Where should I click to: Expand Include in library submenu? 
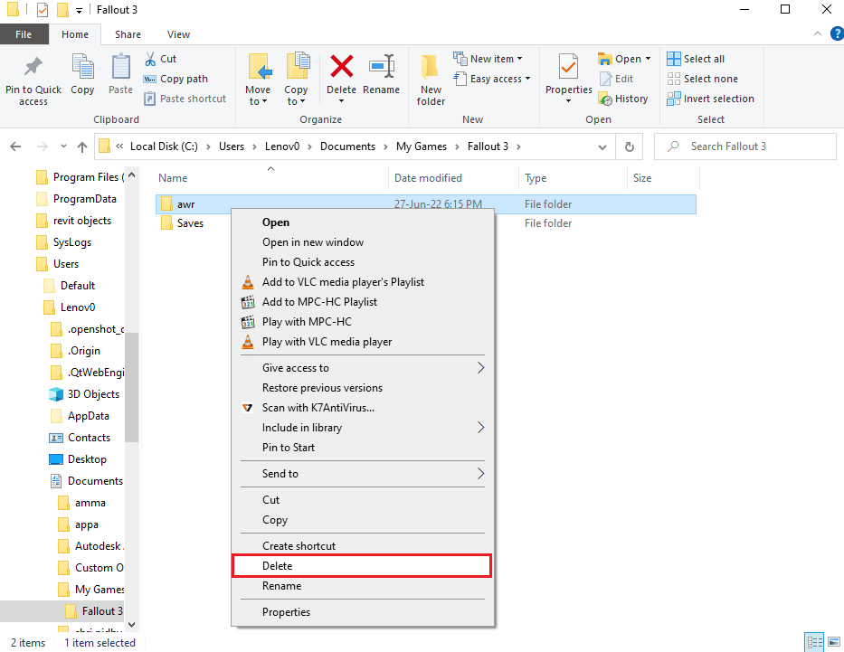(362, 428)
